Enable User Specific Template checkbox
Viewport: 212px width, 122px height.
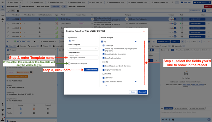click(x=69, y=63)
